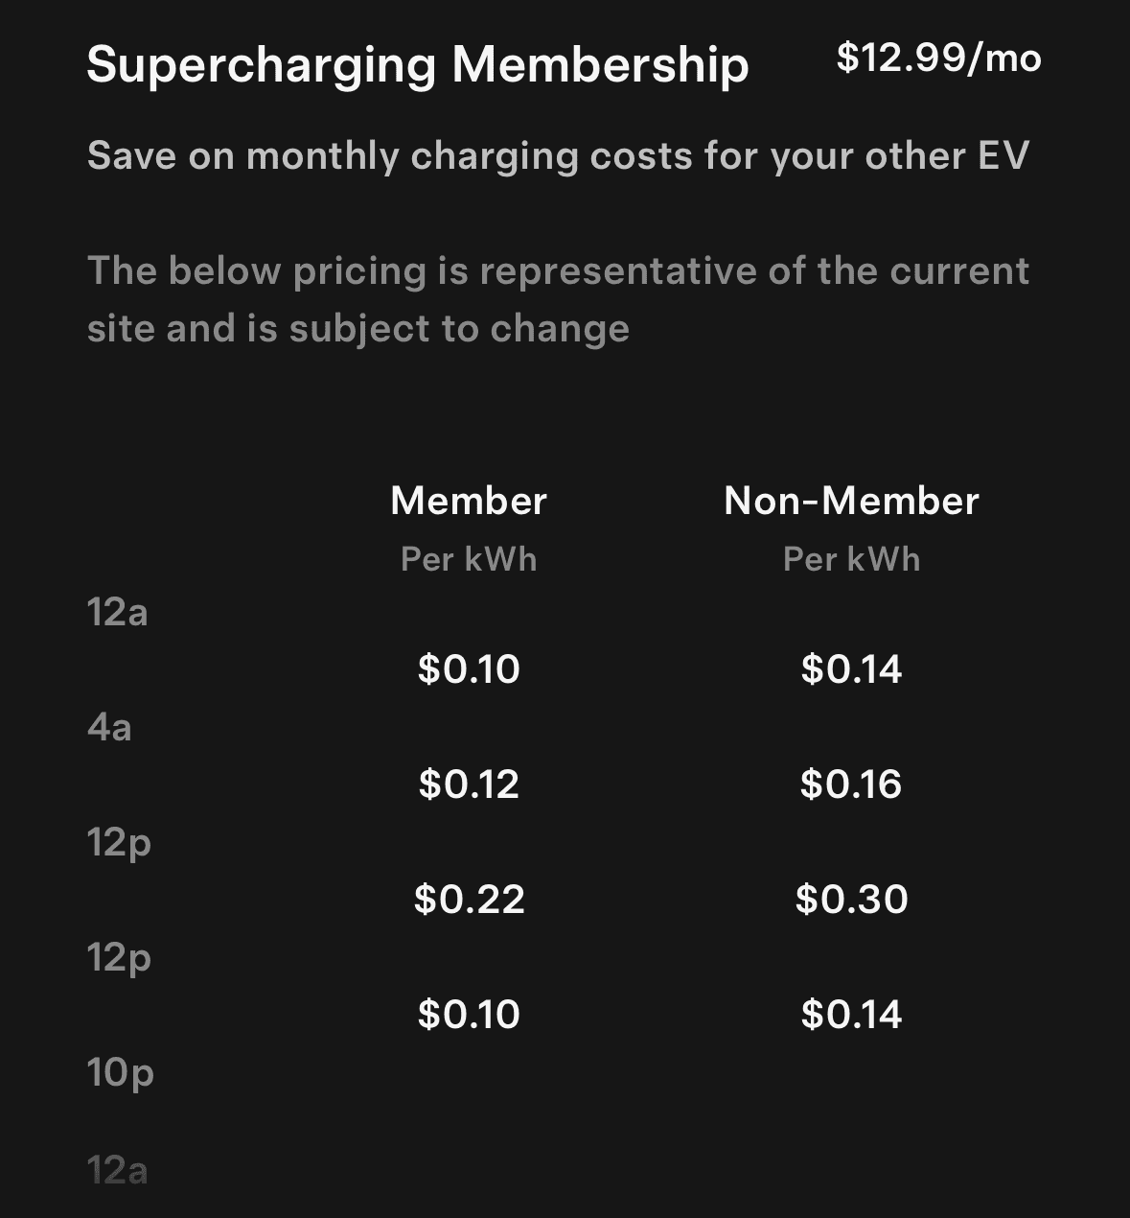Click the topmost 12a time label
Image resolution: width=1130 pixels, height=1218 pixels.
(x=117, y=612)
